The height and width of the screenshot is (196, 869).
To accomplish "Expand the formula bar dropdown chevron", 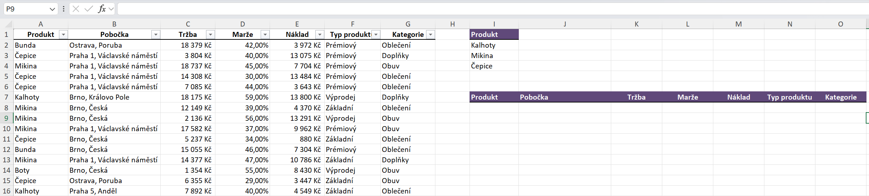I will [x=111, y=9].
